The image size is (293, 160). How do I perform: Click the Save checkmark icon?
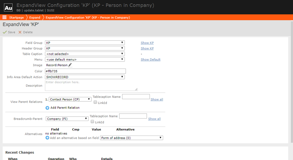5,32
